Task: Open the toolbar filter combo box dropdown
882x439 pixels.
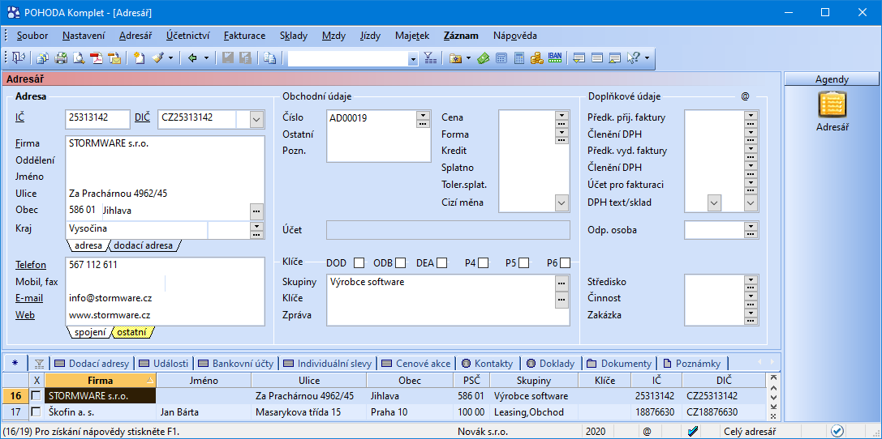Action: 413,58
